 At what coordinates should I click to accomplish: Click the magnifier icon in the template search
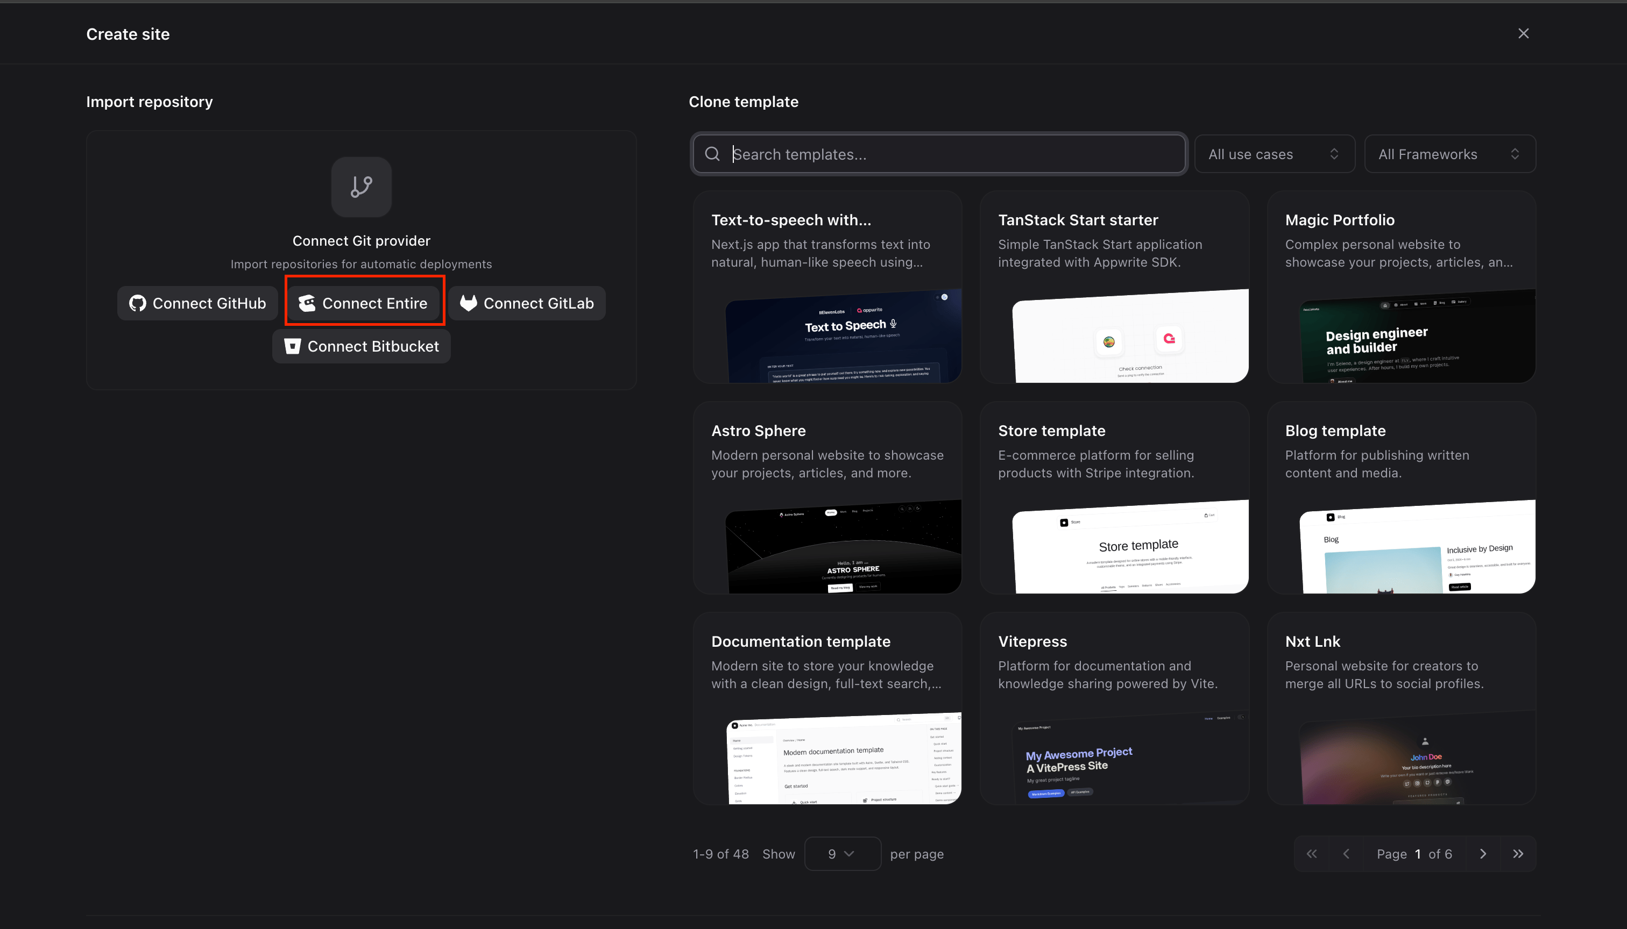(x=712, y=154)
